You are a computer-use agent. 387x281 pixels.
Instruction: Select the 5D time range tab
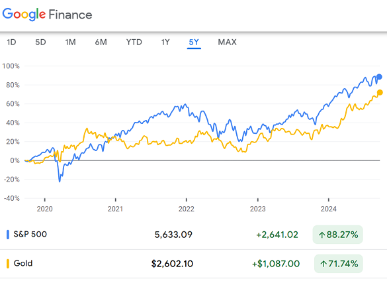(x=40, y=42)
